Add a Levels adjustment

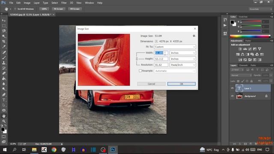[x=245, y=49]
